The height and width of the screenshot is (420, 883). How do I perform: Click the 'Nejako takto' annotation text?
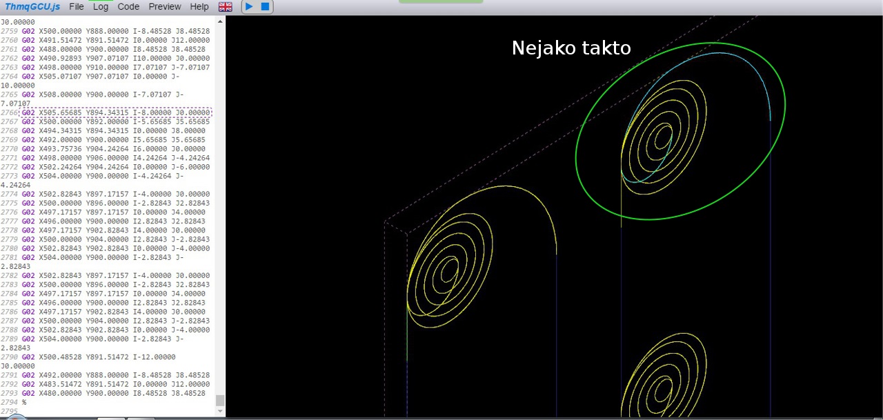(571, 48)
